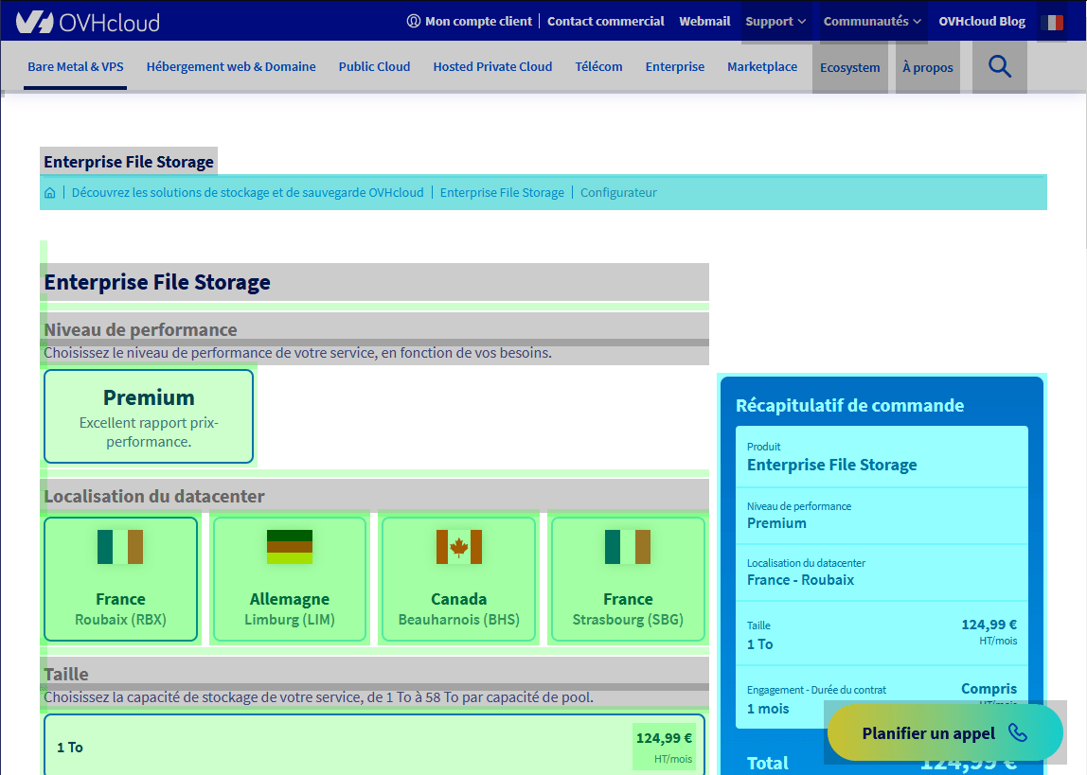Click the Localisation du datacenter heading
Screen dimensions: 1087x775
[154, 496]
